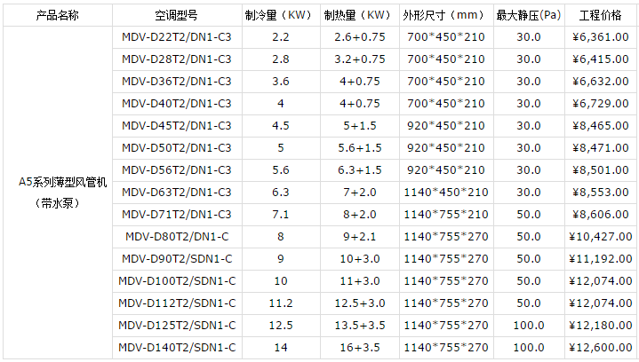Click the MDV-D140T2/SDN1-C model cell
639x362 pixels.
click(x=176, y=347)
